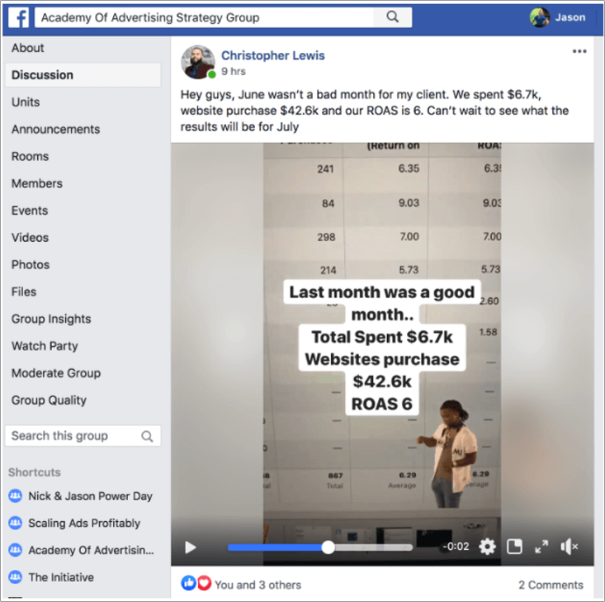605x602 pixels.
Task: Click the Search this group field
Action: click(83, 436)
